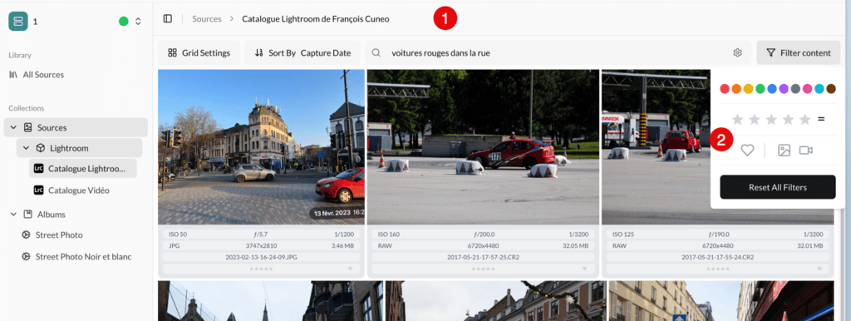Toggle the sidebar panel icon

168,18
